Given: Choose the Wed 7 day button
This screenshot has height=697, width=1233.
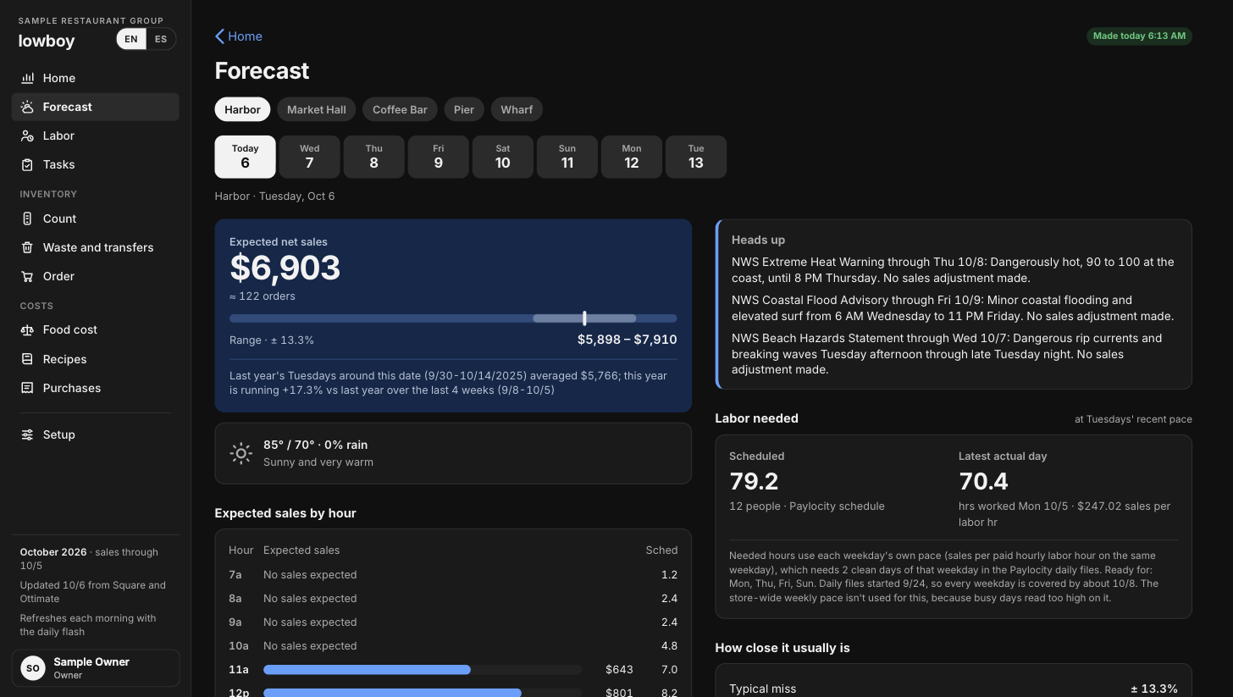Looking at the screenshot, I should (x=309, y=157).
